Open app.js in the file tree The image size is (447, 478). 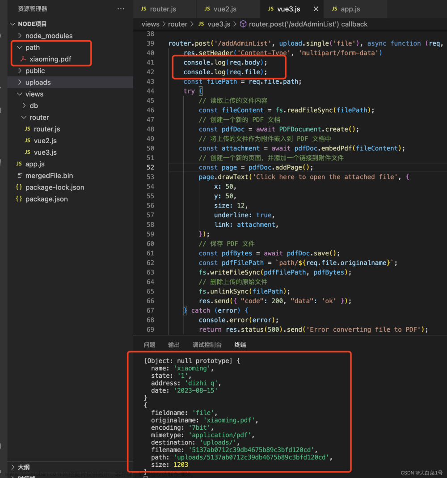35,164
